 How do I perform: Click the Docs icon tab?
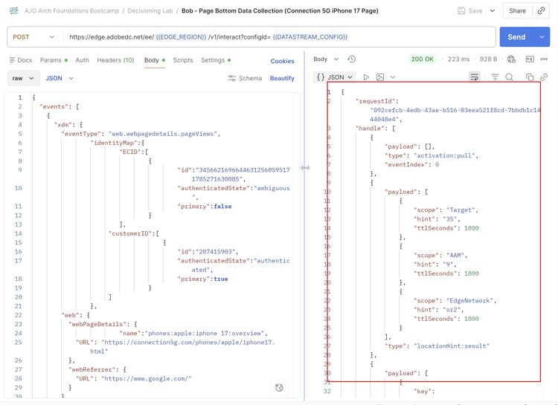pyautogui.click(x=21, y=60)
